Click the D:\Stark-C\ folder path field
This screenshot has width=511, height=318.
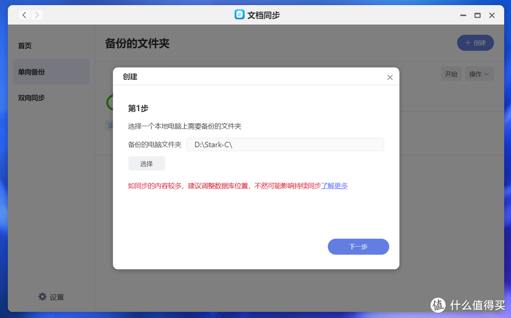tap(285, 144)
